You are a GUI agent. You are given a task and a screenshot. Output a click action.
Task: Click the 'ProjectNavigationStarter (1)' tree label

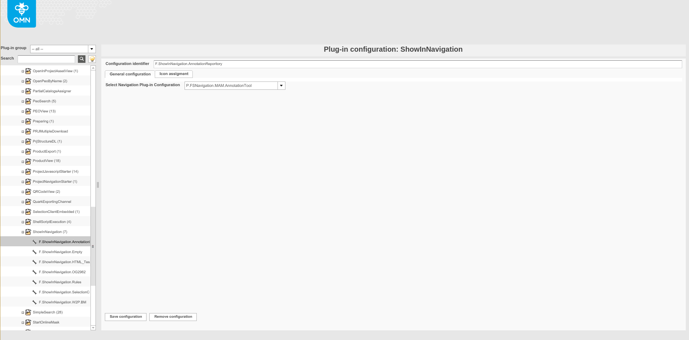click(x=55, y=182)
